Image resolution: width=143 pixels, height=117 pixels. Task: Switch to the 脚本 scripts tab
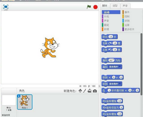click(105, 6)
